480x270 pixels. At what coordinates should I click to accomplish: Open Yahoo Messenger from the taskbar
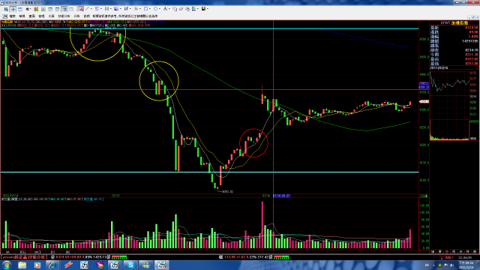[x=100, y=265]
